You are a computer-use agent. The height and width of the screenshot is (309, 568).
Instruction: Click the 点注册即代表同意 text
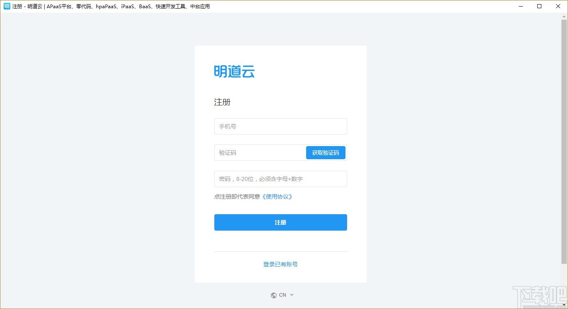tap(237, 197)
